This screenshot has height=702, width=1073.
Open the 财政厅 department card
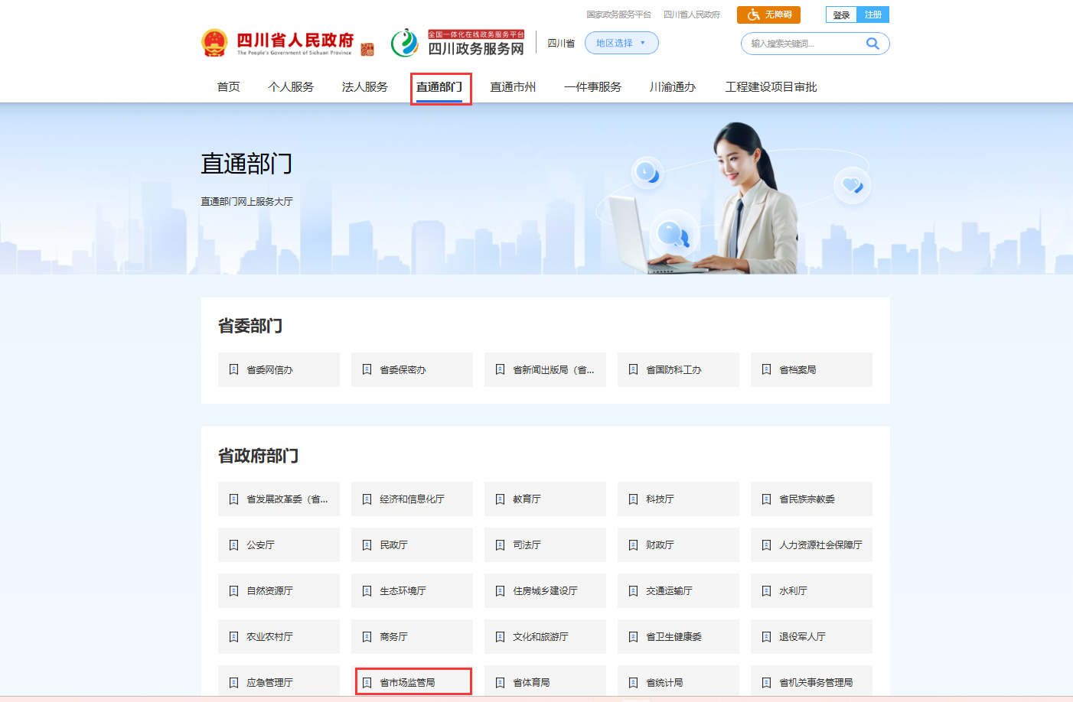[x=678, y=544]
